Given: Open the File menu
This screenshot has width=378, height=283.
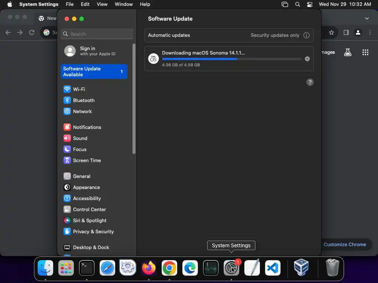Looking at the screenshot, I should (70, 4).
